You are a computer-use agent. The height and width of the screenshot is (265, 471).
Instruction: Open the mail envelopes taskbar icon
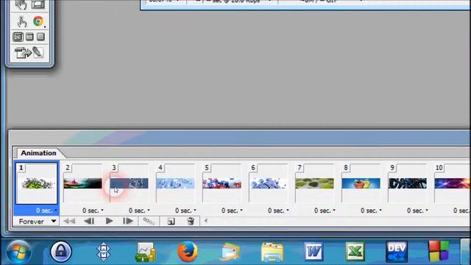click(230, 252)
